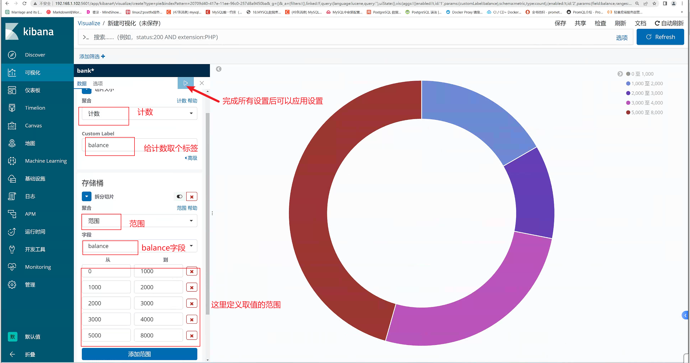Remove the 拆分切片 bucket
This screenshot has height=363, width=690.
tap(192, 197)
